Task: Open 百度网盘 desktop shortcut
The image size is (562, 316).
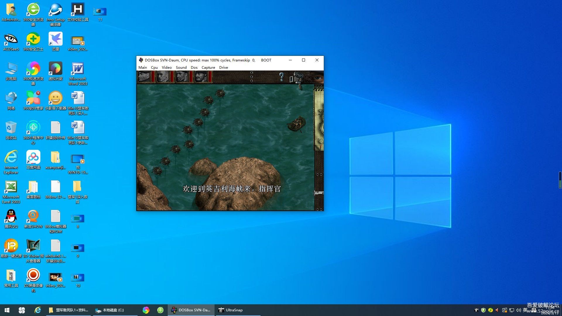Action: click(x=33, y=160)
